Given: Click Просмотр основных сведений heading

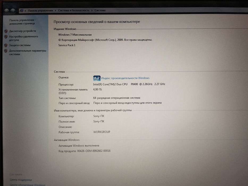Looking at the screenshot, I should point(97,22).
